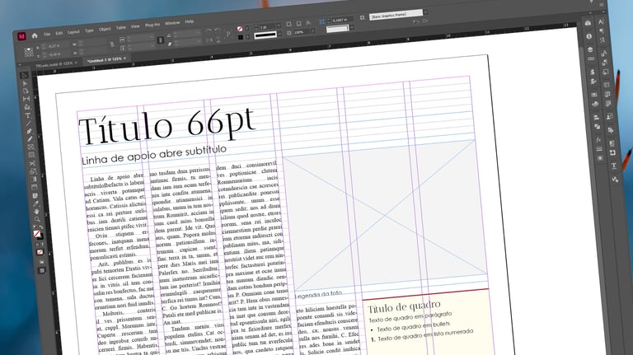633x355 pixels.
Task: Select the Zoom tool magnifier
Action: click(x=38, y=219)
